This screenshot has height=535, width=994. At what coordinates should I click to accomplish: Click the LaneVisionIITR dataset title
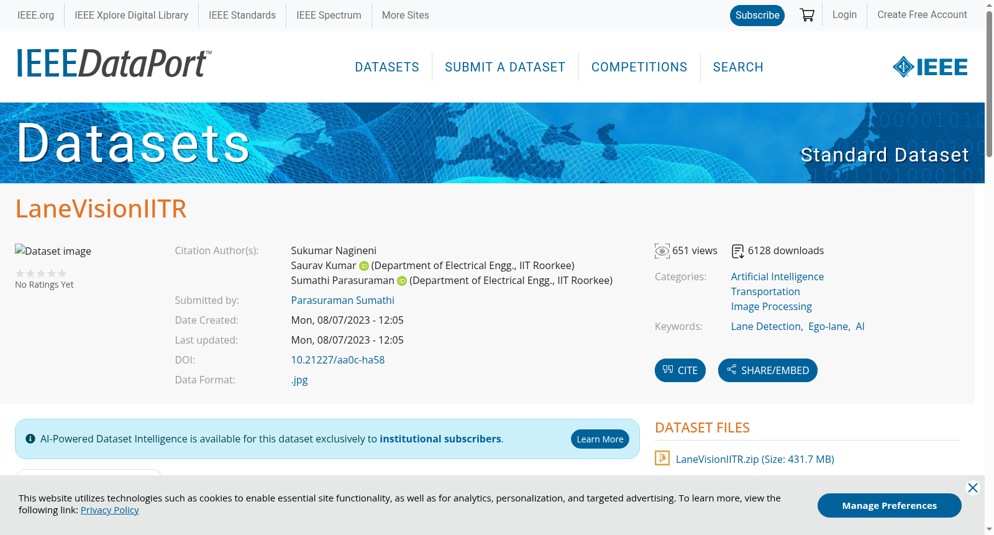click(101, 209)
